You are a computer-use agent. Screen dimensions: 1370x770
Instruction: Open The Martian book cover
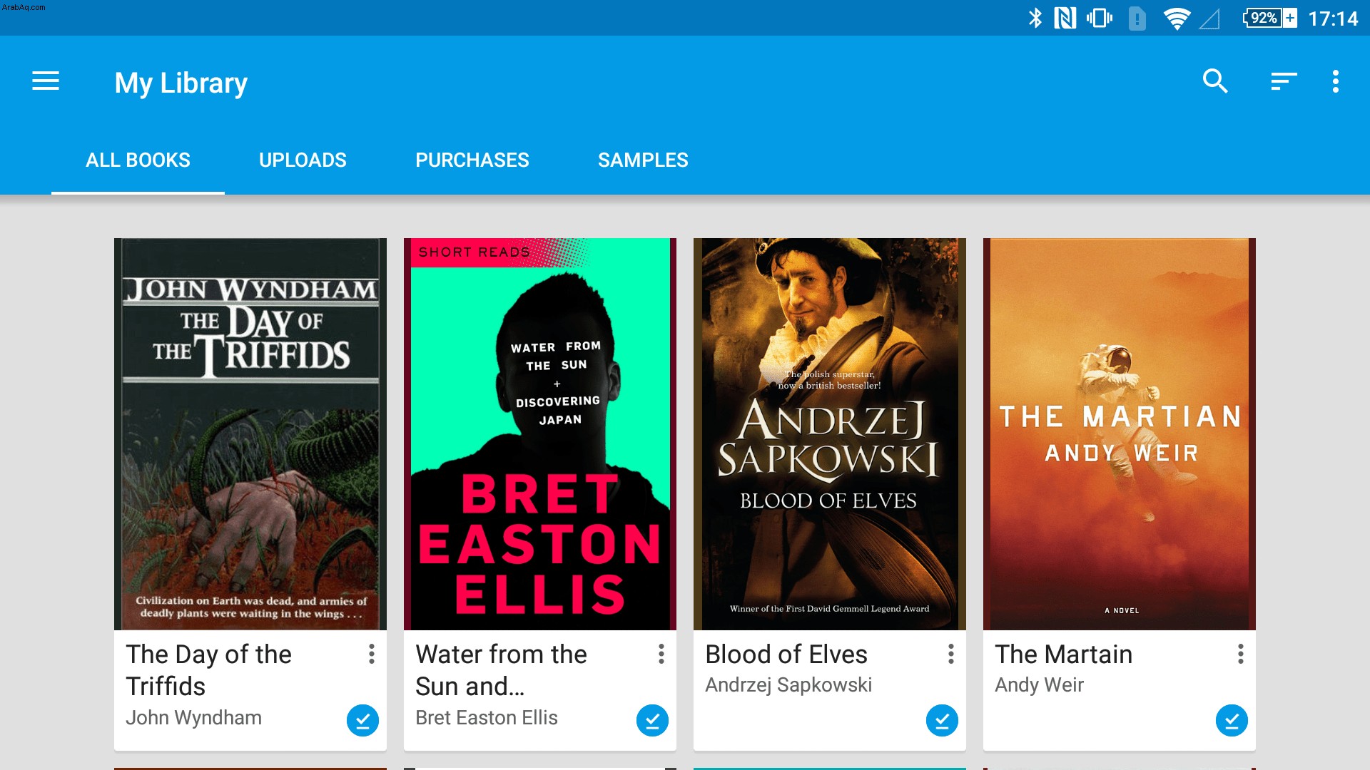[1120, 433]
